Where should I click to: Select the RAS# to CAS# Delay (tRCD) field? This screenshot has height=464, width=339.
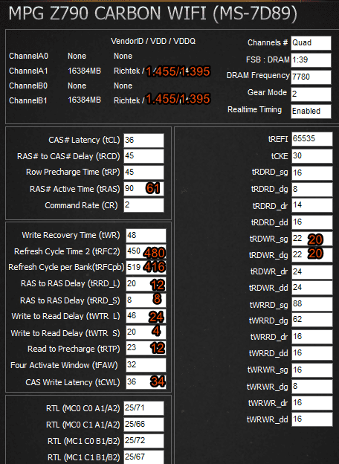[143, 156]
